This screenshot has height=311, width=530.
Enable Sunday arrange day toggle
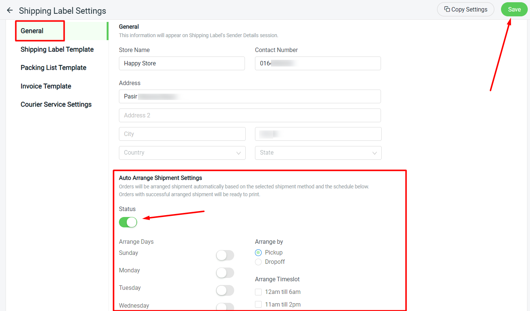(x=225, y=255)
